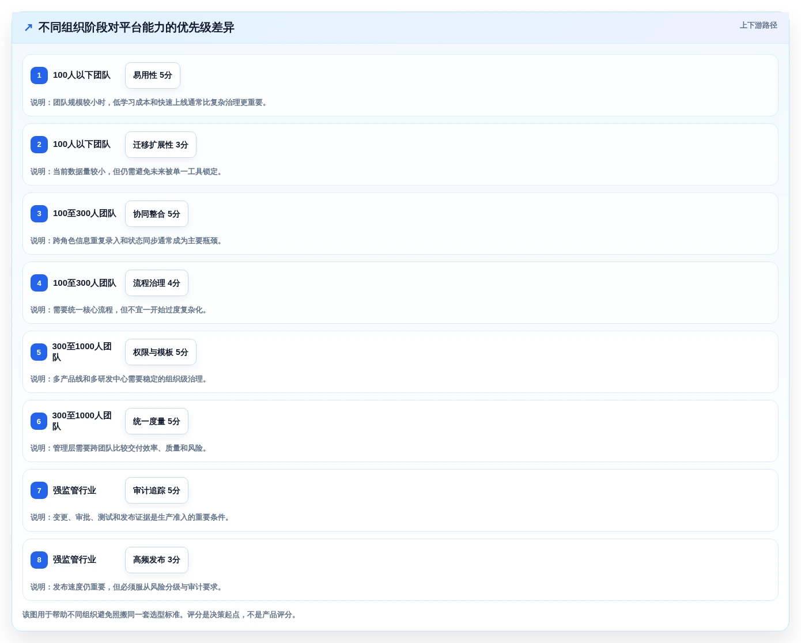Click 100至300人团队 in the 流程治理 row

tap(85, 283)
